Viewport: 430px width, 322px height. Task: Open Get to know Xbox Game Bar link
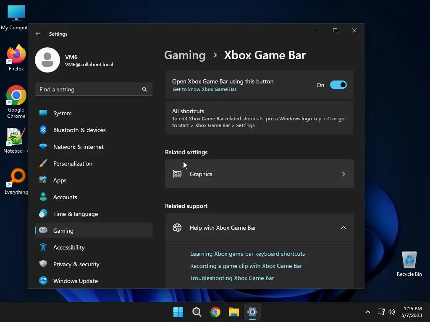205,89
